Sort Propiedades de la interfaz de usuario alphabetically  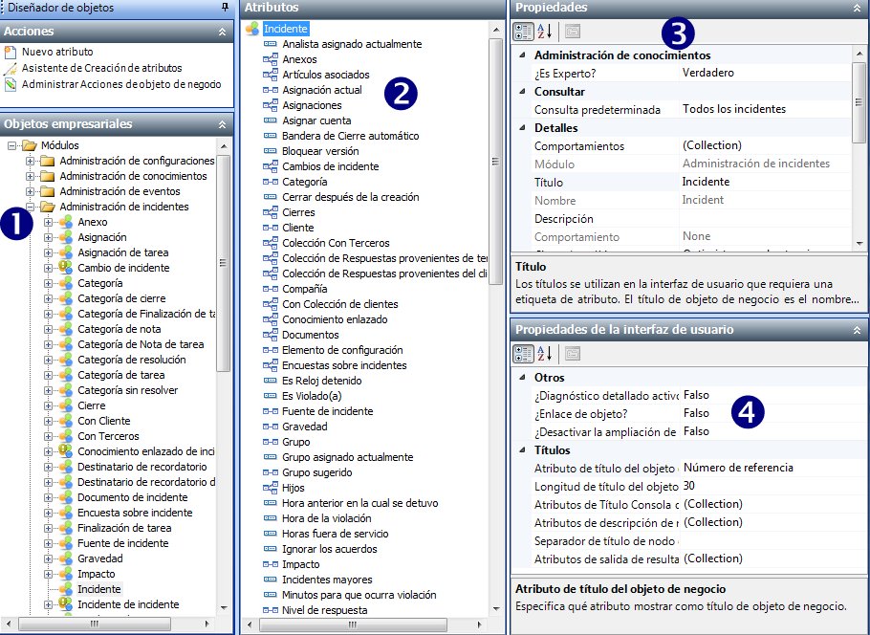(544, 353)
